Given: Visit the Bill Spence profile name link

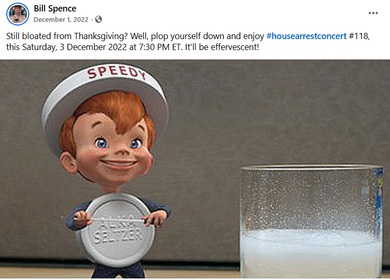Looking at the screenshot, I should [55, 8].
